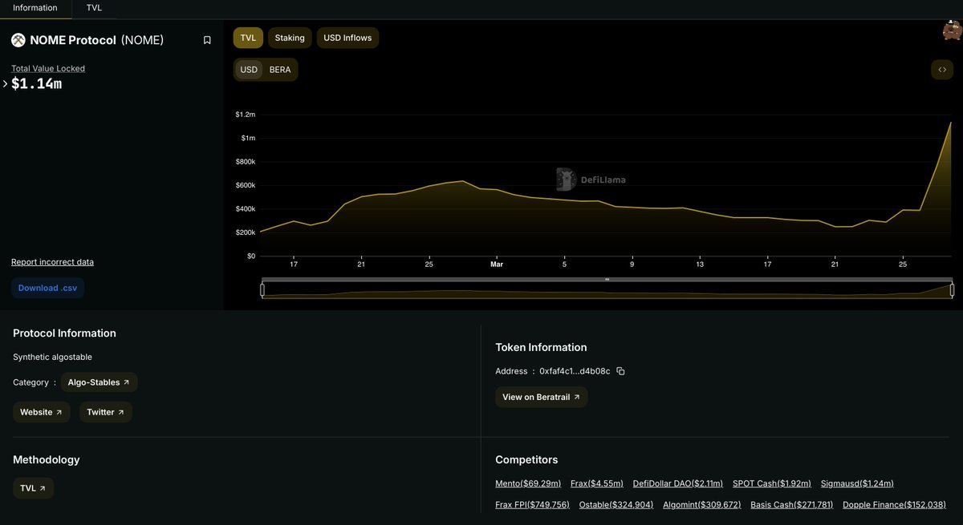Viewport: 963px width, 525px height.
Task: Click the Protocol Information heading
Action: click(x=64, y=333)
